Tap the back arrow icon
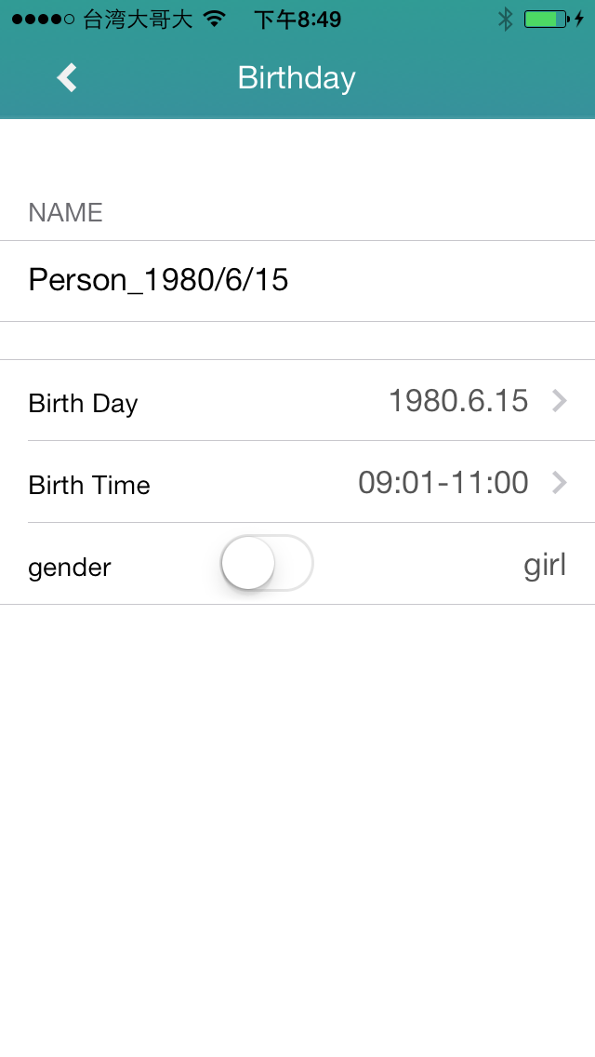Viewport: 595px width, 1057px height. (x=67, y=78)
